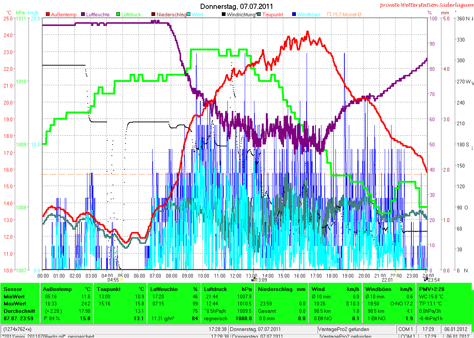Viewport: 474px width, 338px height.
Task: Click the private Wetterstation Süderlügum heading
Action: tap(426, 5)
